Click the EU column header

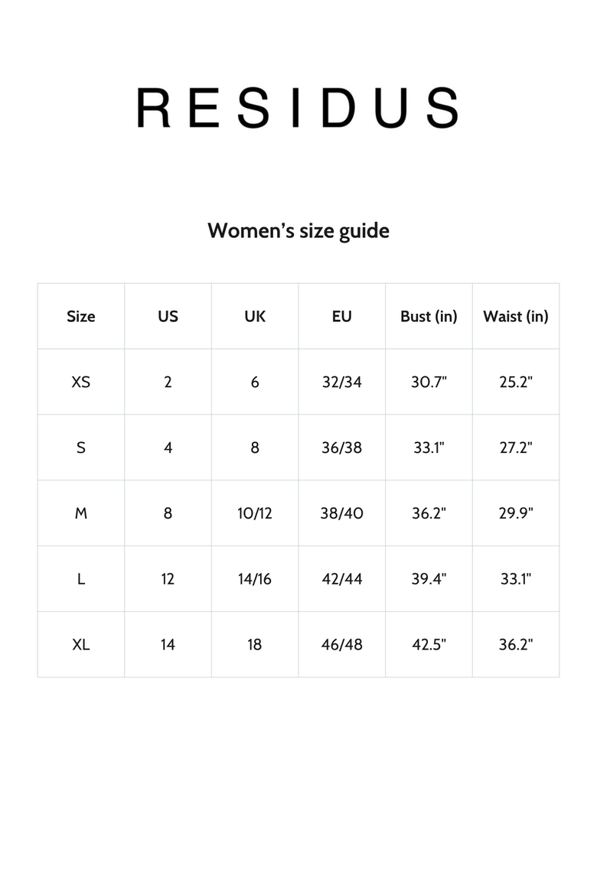click(341, 316)
